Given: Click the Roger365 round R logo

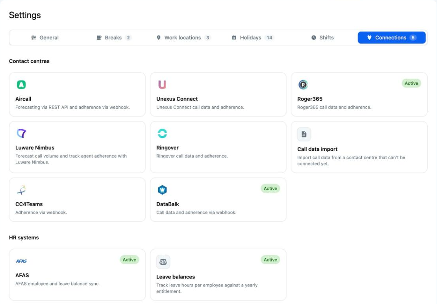Looking at the screenshot, I should coord(303,84).
